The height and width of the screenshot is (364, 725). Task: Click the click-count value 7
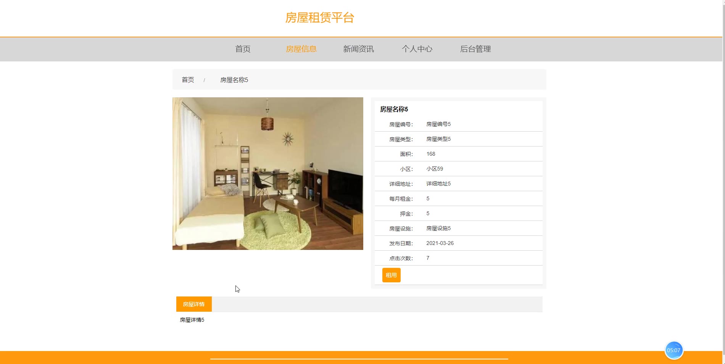428,258
